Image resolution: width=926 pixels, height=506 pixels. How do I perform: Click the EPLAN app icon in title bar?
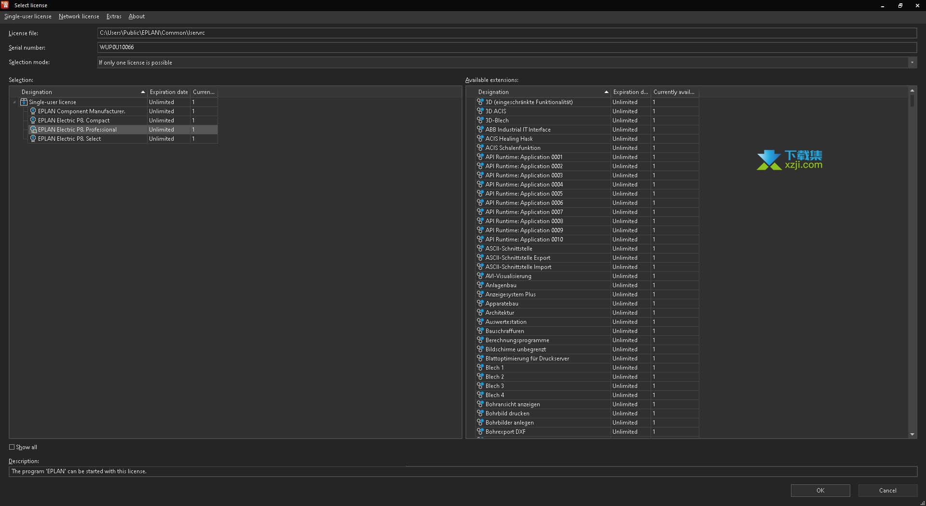pyautogui.click(x=5, y=5)
